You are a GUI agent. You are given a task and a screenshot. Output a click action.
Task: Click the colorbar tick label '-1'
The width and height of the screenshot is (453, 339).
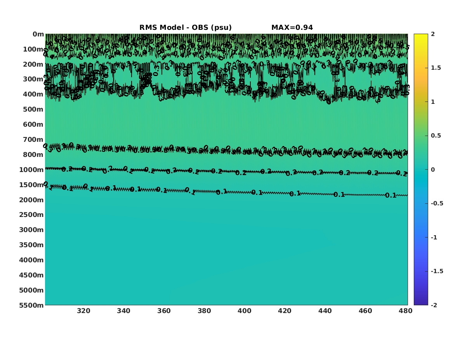434,237
